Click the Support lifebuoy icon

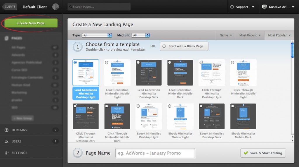coord(232,7)
